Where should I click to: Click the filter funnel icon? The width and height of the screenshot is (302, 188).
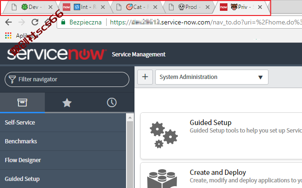12,79
